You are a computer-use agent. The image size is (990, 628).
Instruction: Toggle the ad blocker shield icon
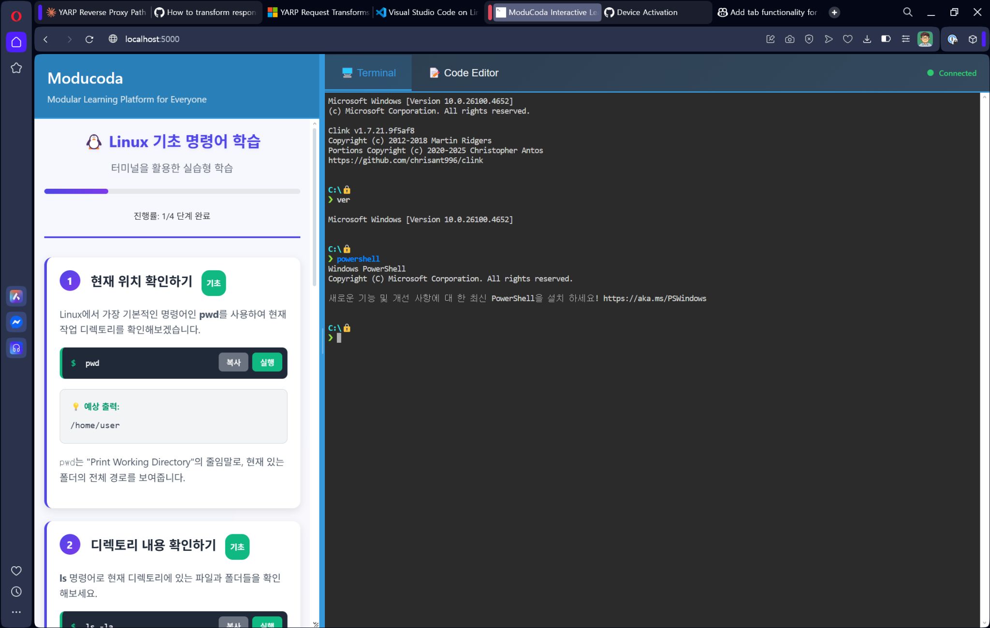coord(809,39)
